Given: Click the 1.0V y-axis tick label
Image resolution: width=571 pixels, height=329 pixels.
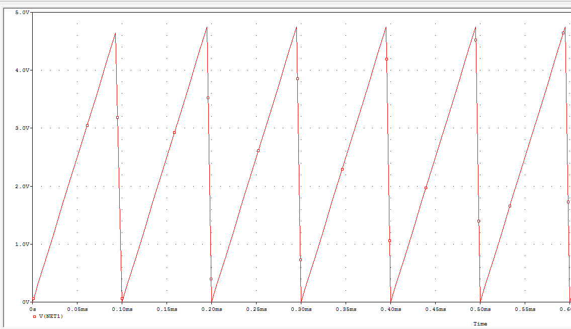Looking at the screenshot, I should 22,244.
